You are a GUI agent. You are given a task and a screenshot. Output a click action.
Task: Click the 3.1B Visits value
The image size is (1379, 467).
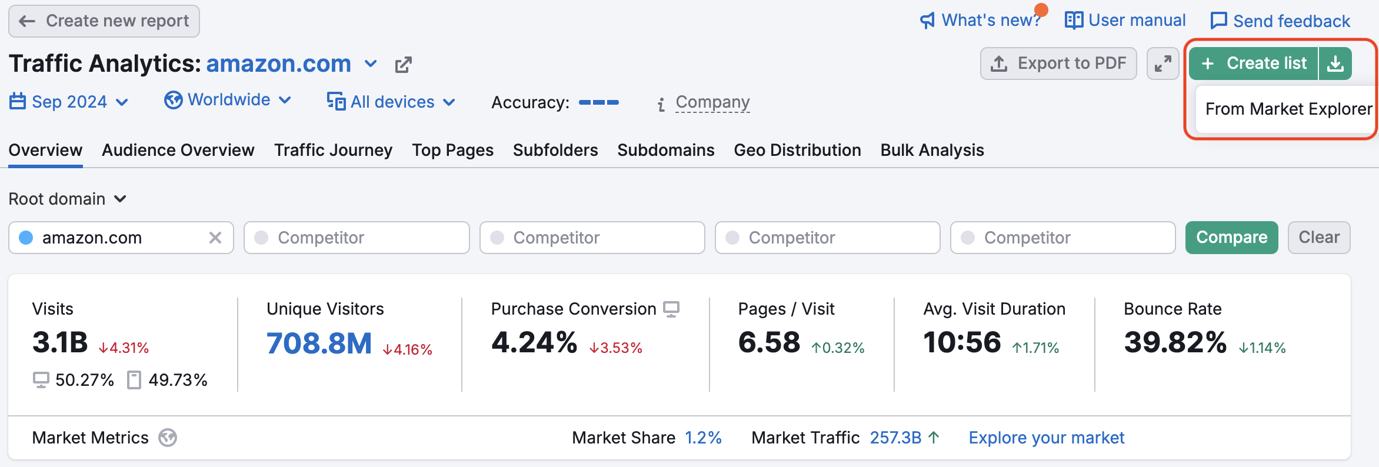pyautogui.click(x=60, y=342)
